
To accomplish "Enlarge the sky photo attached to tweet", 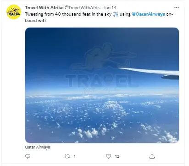I will click(102, 85).
